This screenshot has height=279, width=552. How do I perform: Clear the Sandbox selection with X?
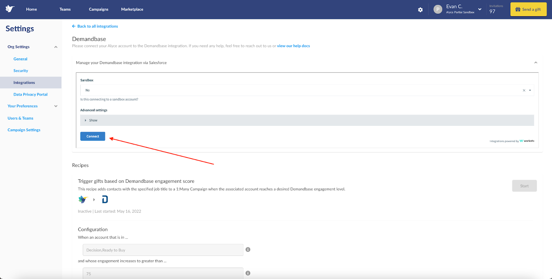(x=524, y=90)
